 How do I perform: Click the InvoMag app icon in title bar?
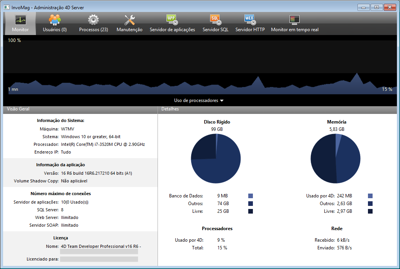7,7
